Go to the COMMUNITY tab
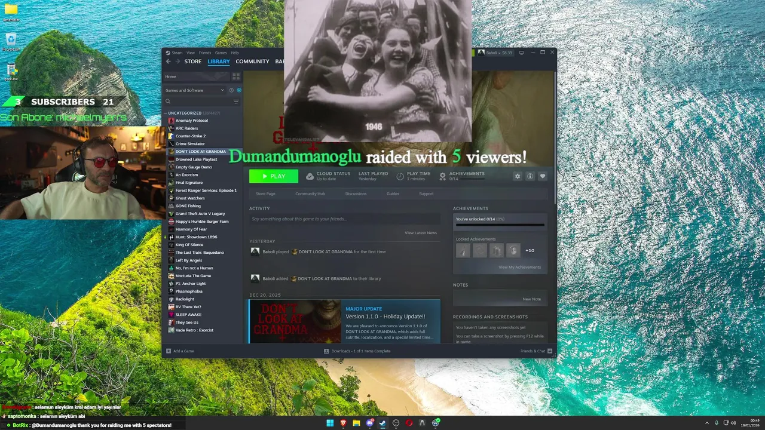765x430 pixels. (x=252, y=62)
